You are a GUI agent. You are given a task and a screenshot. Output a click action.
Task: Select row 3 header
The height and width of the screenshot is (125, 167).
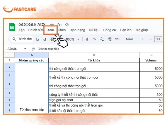pyautogui.click(x=9, y=76)
